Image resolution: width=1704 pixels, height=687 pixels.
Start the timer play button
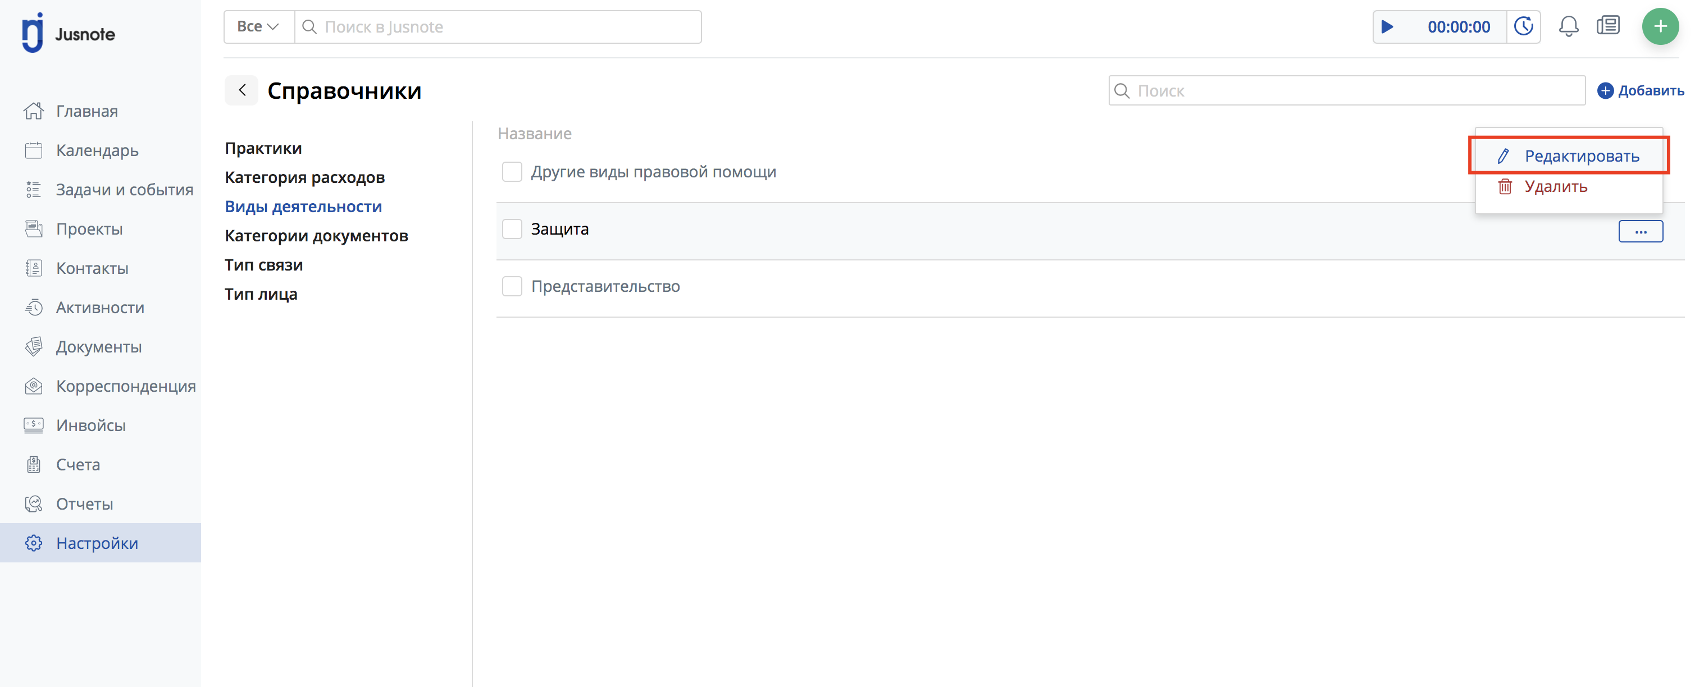[1387, 27]
